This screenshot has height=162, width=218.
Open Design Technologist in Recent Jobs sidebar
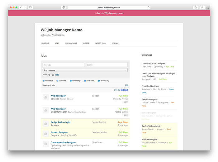point(151,126)
